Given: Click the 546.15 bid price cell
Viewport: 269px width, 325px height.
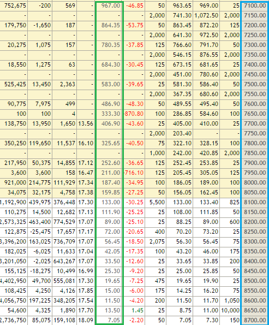Looking at the screenshot, I should coord(180,55).
